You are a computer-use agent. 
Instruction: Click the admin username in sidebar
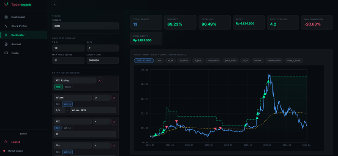[23, 134]
